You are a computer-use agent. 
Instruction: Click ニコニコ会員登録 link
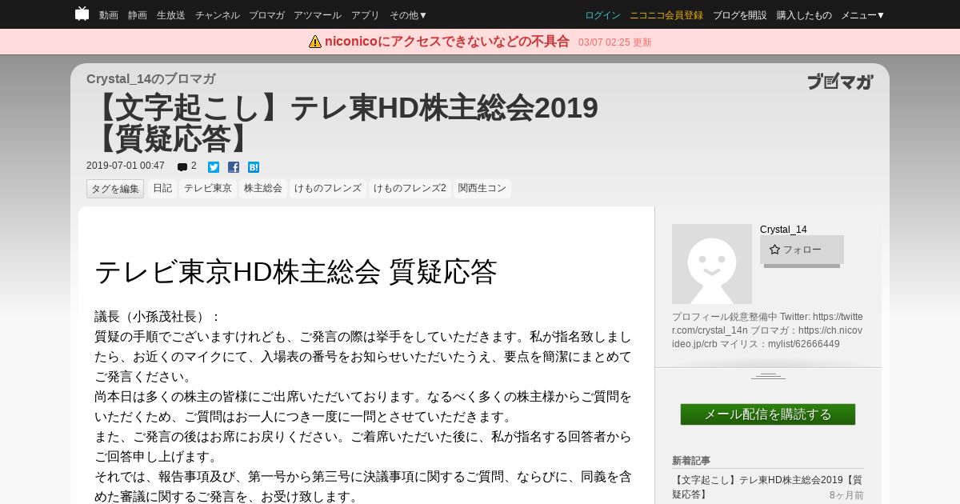coord(666,15)
